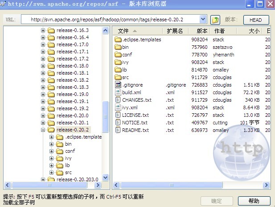Sort by the 作者 column header
This screenshot has height=207, width=275.
(x=223, y=31)
